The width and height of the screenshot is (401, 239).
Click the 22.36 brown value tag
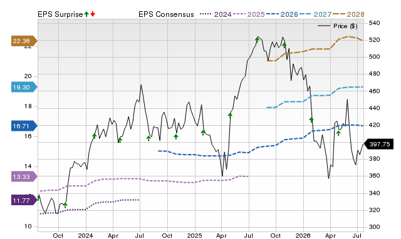click(x=24, y=41)
